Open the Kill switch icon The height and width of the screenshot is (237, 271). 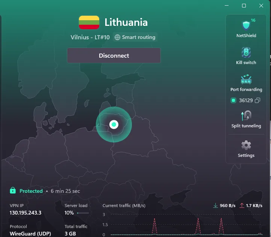[x=246, y=52]
